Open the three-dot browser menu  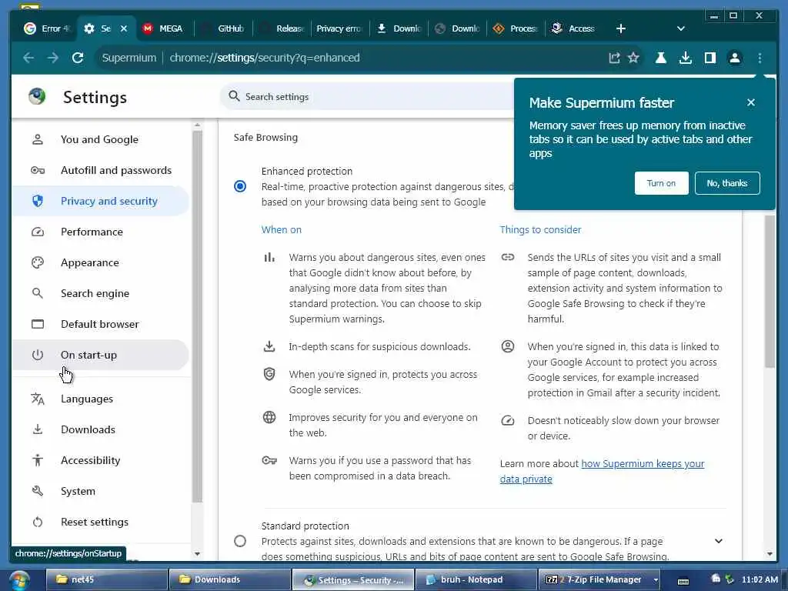[x=760, y=58]
